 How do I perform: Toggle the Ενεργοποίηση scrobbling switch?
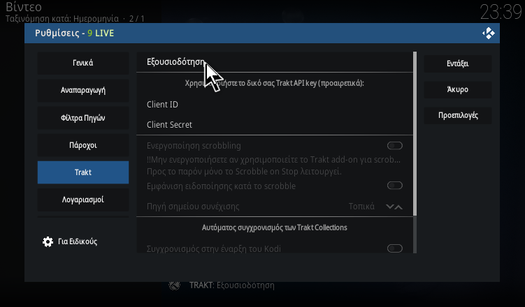(395, 146)
